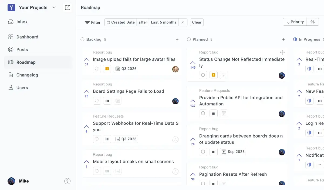The height and width of the screenshot is (190, 324).
Task: Upvote 'Board Settings Page Fails to Load'
Action: pos(86,94)
